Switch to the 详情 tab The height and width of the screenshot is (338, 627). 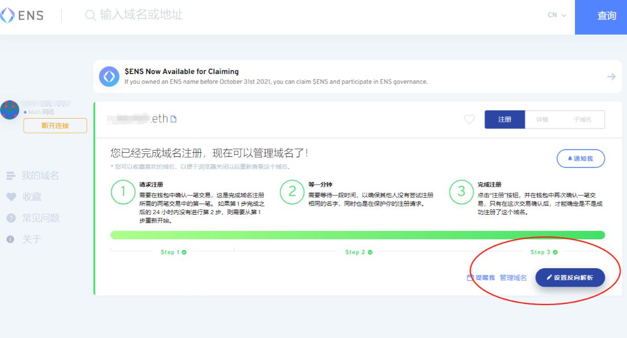pos(542,120)
